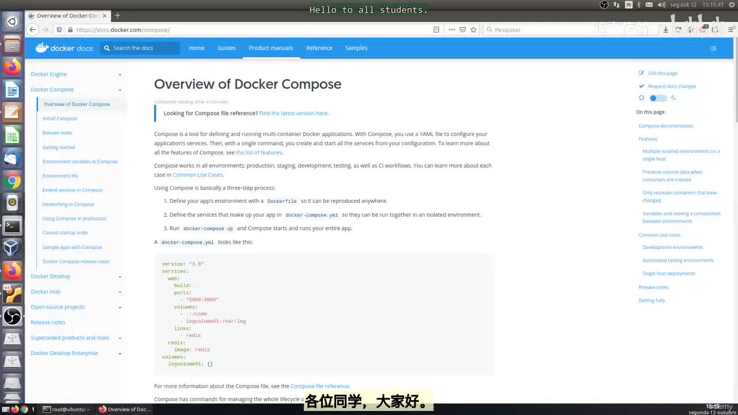Toggle the night mode switch

657,98
